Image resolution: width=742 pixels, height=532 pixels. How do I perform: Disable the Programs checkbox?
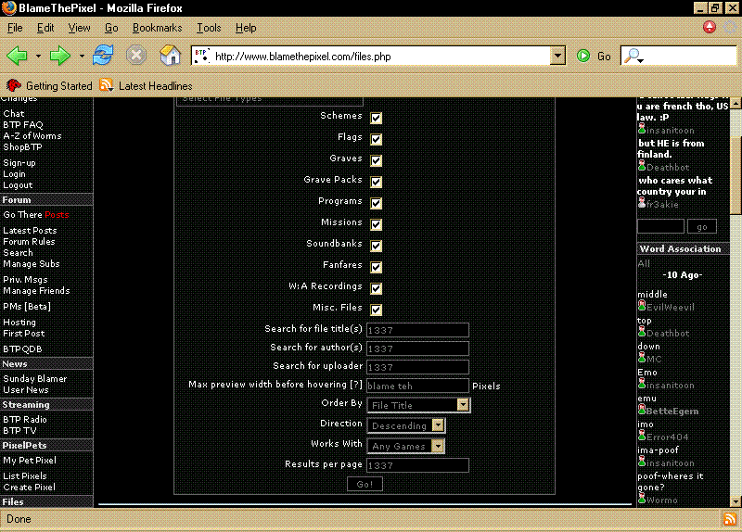tap(377, 203)
